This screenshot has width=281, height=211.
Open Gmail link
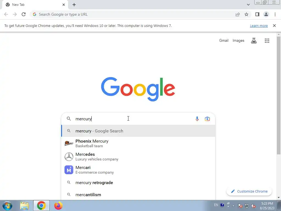pyautogui.click(x=224, y=41)
